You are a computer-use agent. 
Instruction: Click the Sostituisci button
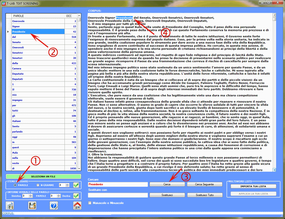coord(167,195)
